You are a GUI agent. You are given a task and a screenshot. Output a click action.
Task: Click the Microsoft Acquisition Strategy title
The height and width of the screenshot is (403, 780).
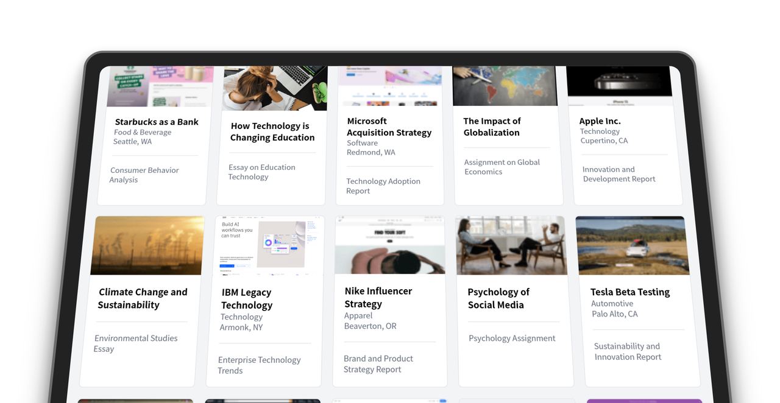point(389,127)
